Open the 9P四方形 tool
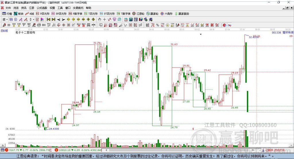Screen dimensions: 294x159 [x=59, y=14]
